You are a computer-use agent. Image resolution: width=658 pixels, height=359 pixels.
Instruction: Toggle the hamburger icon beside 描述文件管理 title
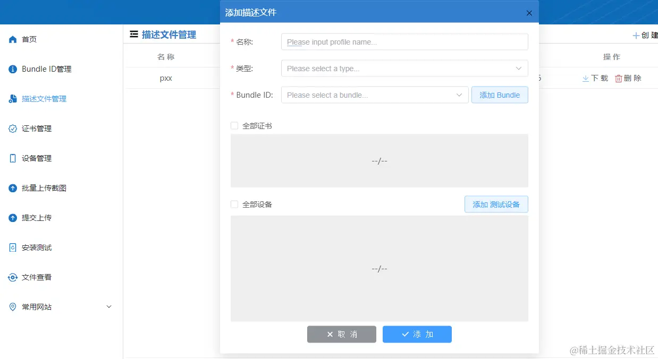click(x=133, y=34)
